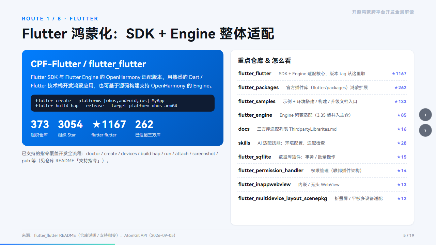Click the description 示例 + 环境搭建 / 构建
This screenshot has width=436, height=245.
(x=320, y=101)
